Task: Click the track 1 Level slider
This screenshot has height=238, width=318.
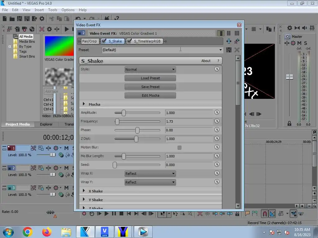Action: click(46, 155)
